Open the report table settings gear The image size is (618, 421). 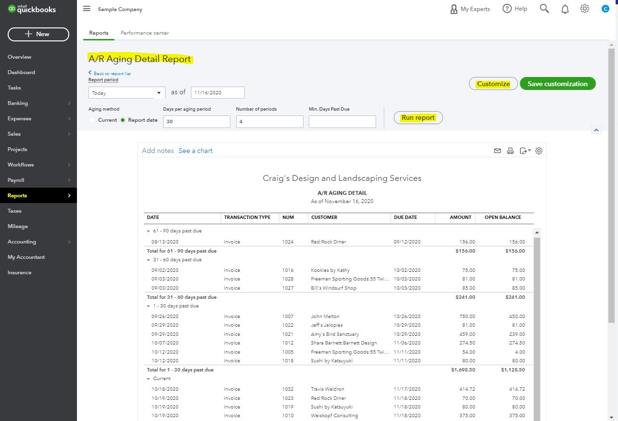(x=539, y=151)
